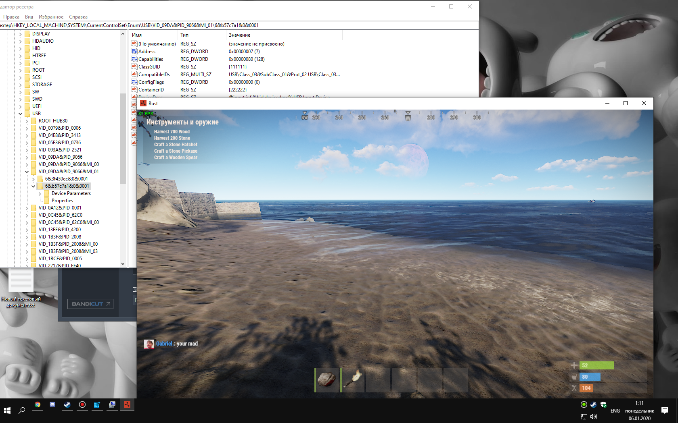678x423 pixels.
Task: Click the registry tree scroll up arrow
Action: (123, 34)
